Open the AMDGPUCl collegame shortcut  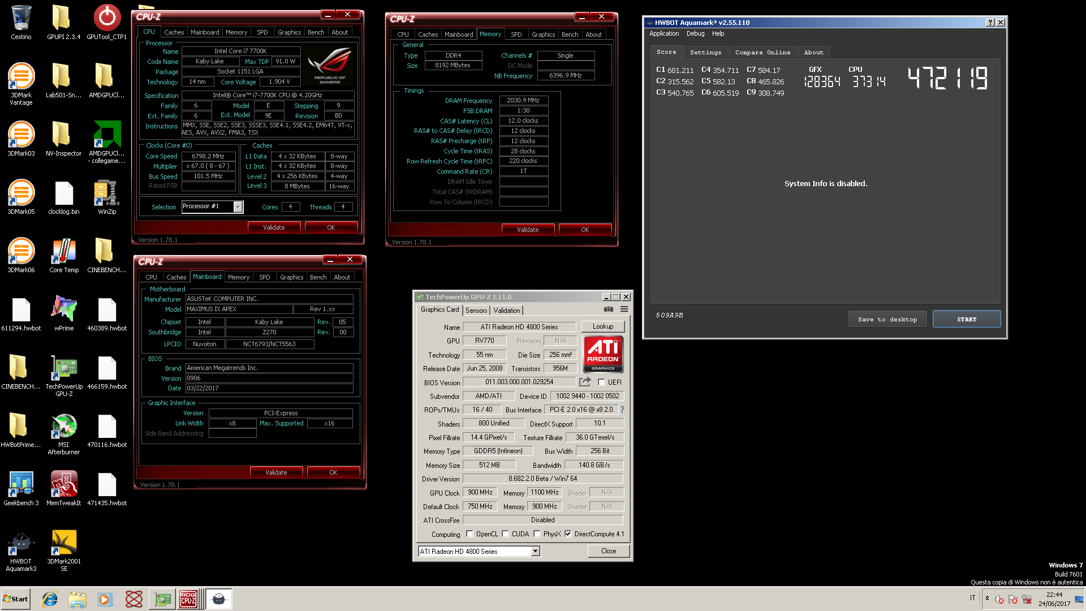[x=106, y=142]
